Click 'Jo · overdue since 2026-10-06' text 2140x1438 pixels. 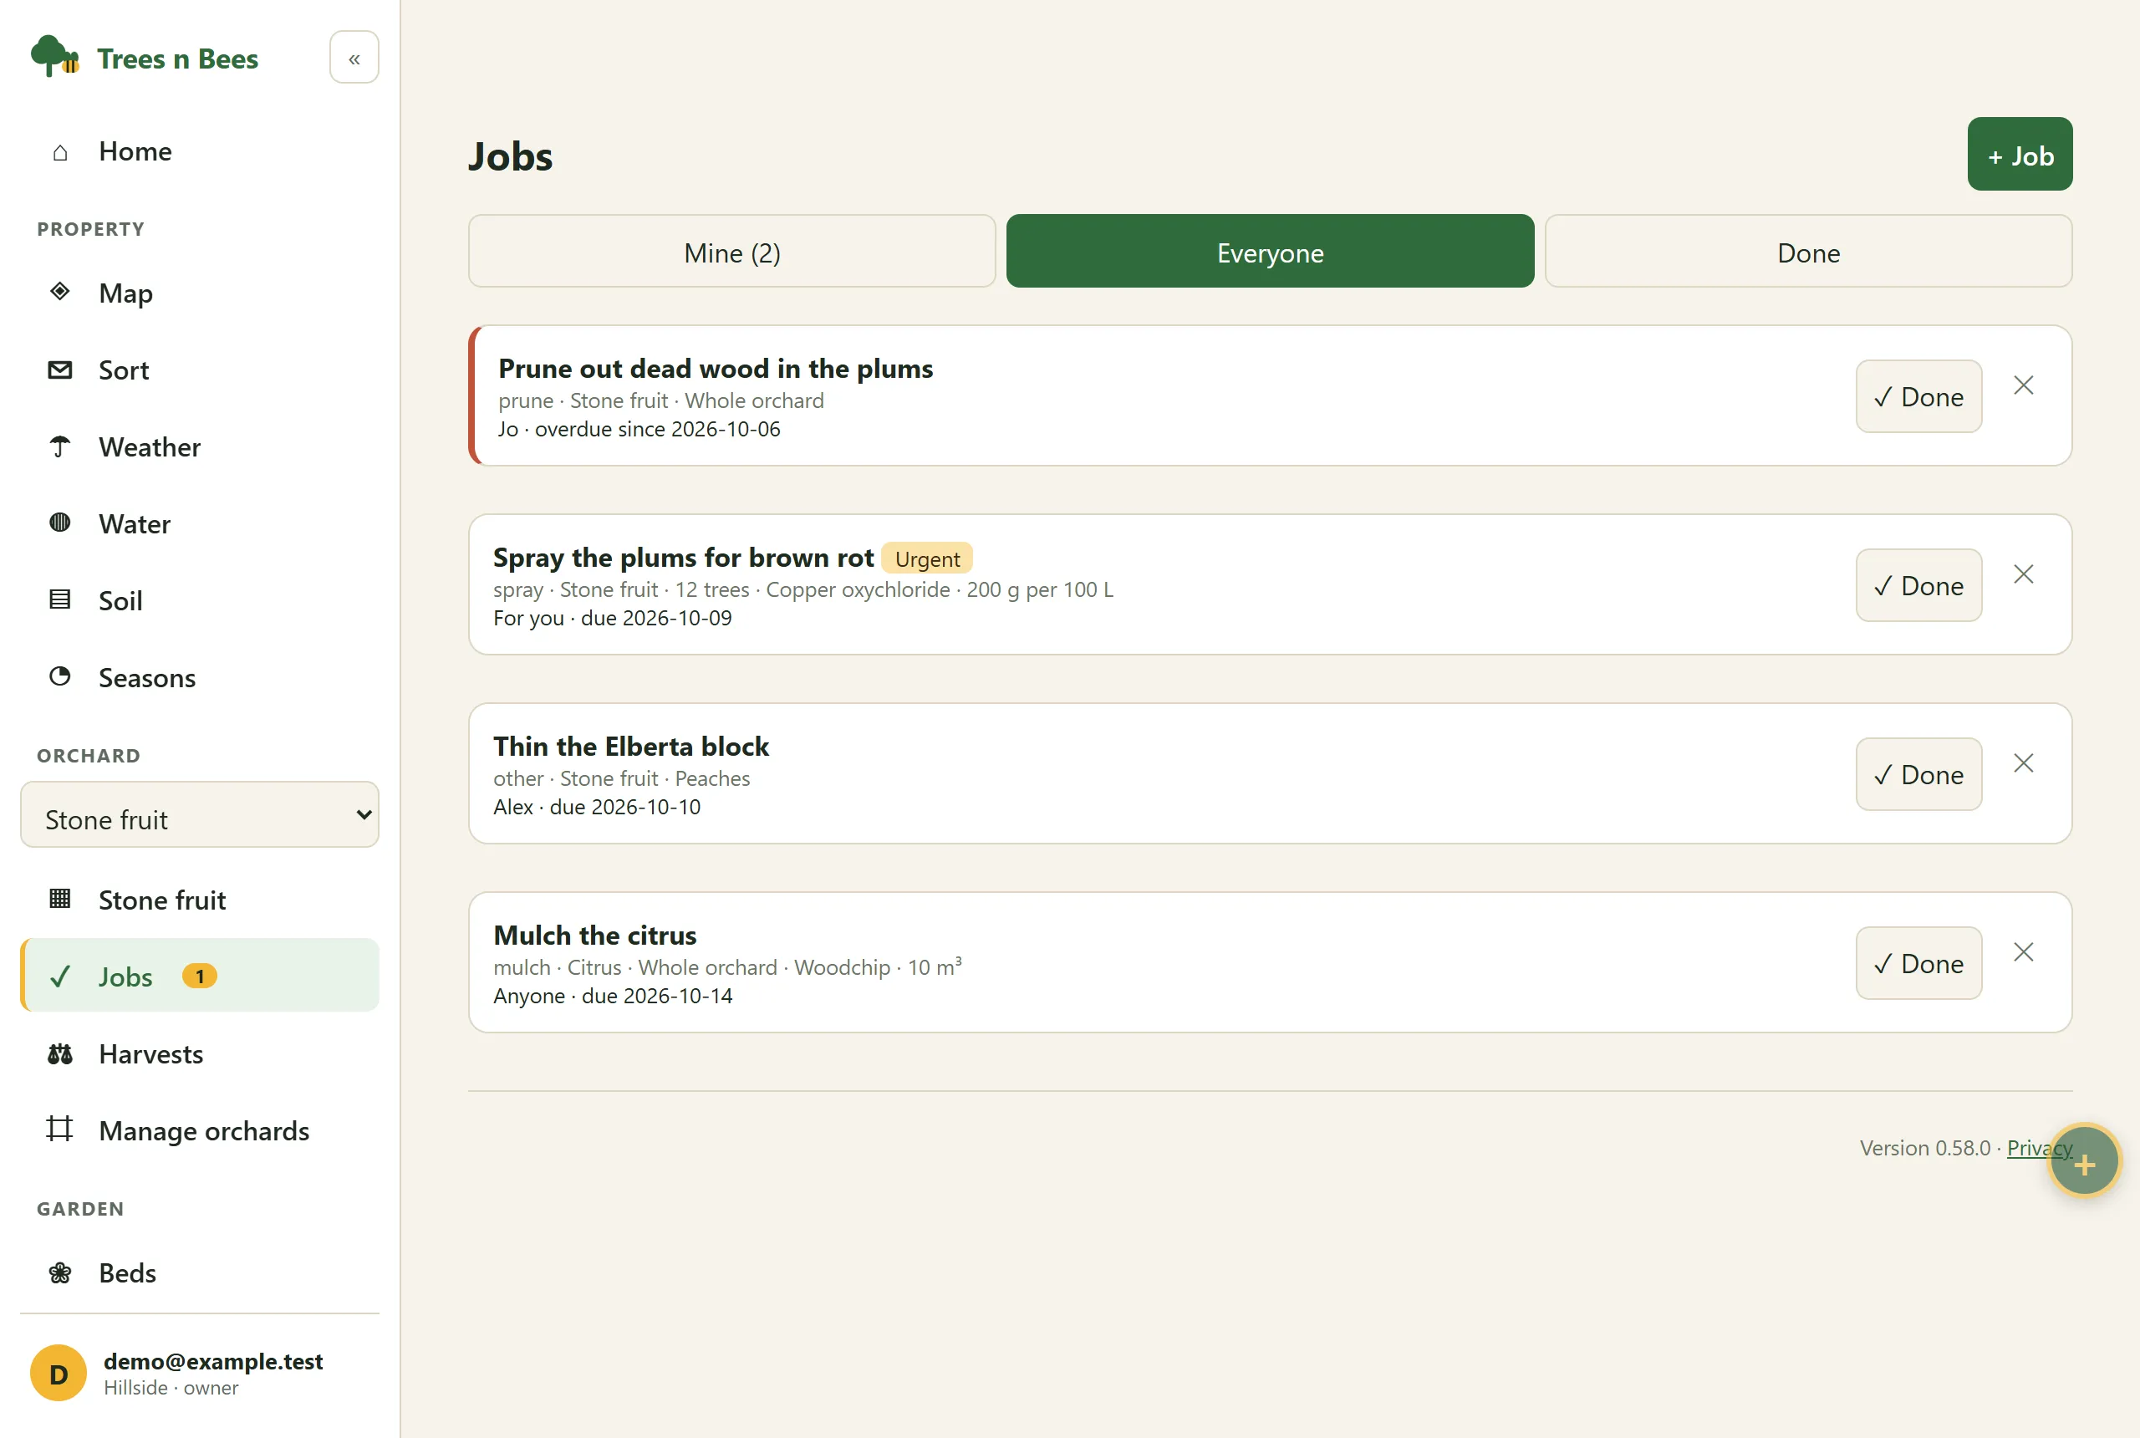tap(639, 429)
